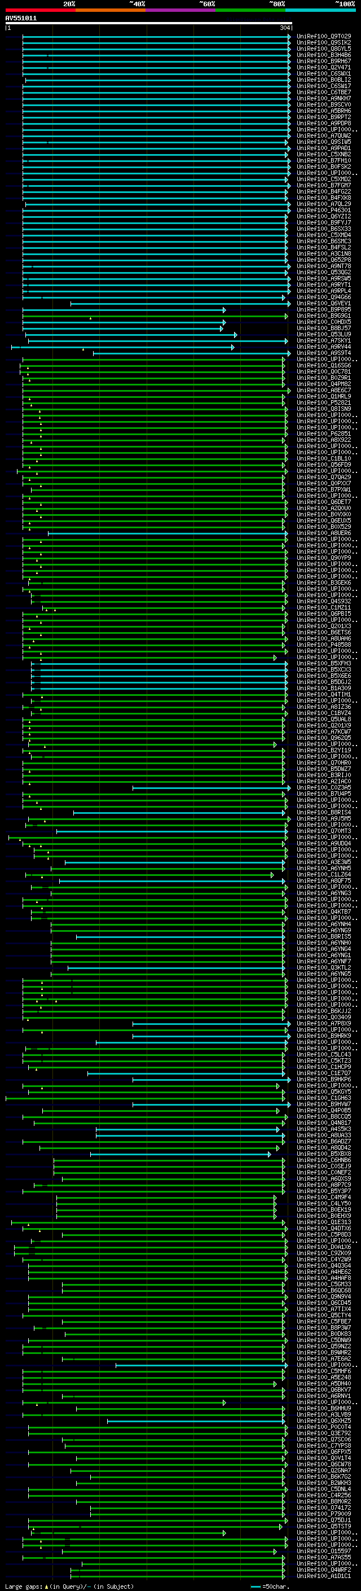Select subject UniRef100_Q6XHZ5
The width and height of the screenshot is (361, 1591).
pyautogui.click(x=323, y=1421)
